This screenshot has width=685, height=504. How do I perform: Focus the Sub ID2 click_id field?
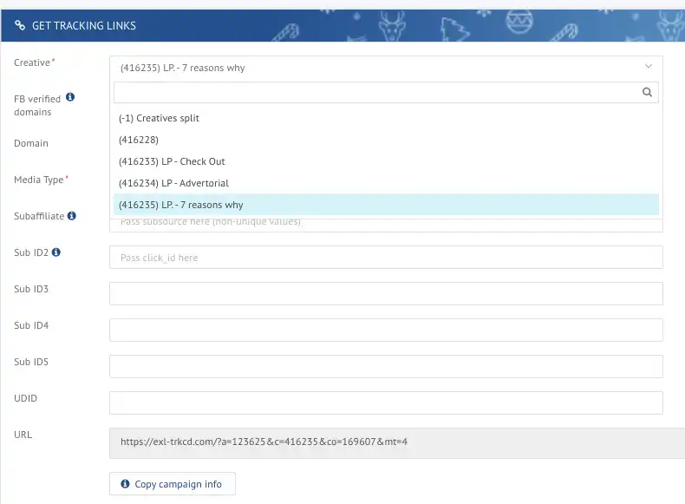point(386,258)
